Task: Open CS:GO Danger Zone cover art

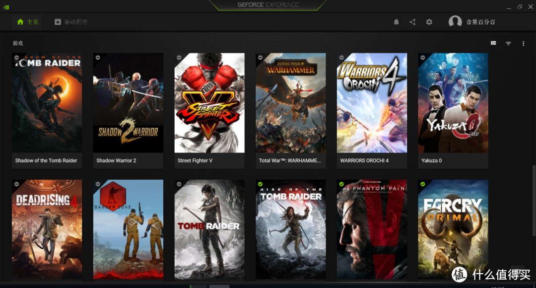Action: click(x=128, y=229)
